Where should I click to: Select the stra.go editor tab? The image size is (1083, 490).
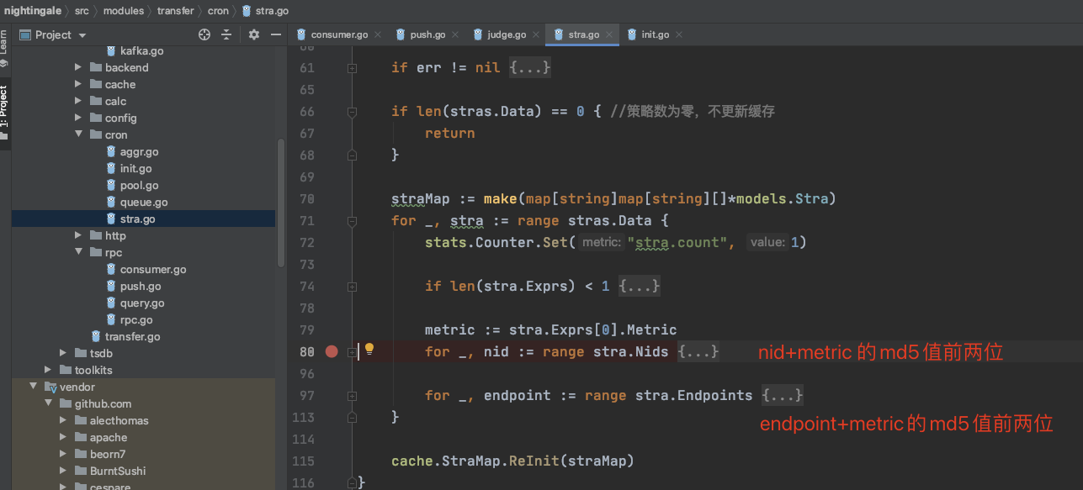pos(583,34)
